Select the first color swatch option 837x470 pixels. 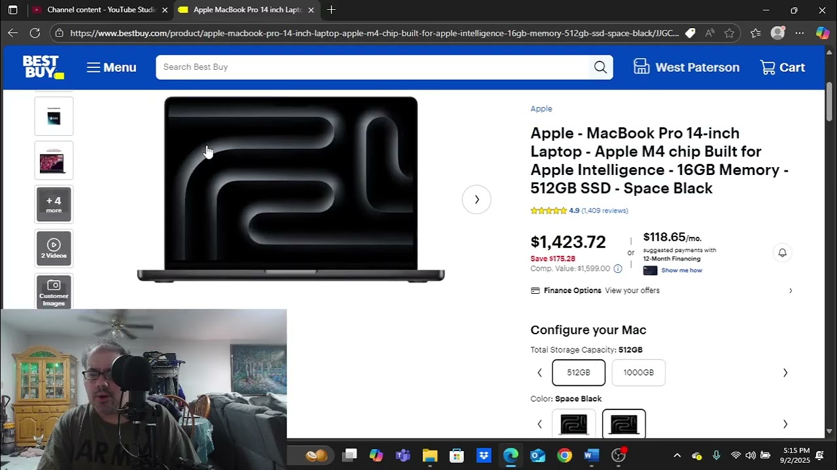click(x=574, y=423)
